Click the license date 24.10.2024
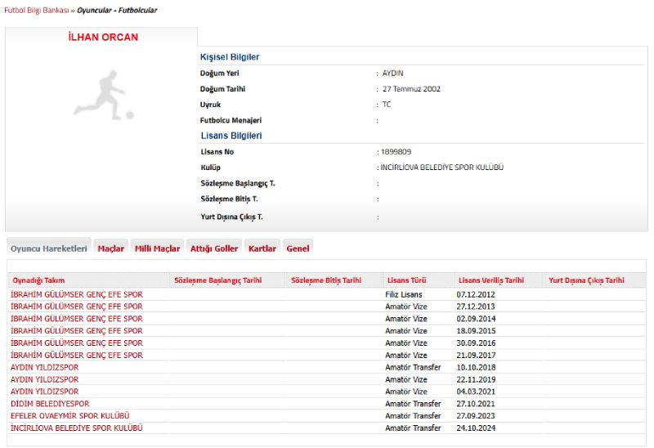The image size is (654, 448). pos(476,428)
